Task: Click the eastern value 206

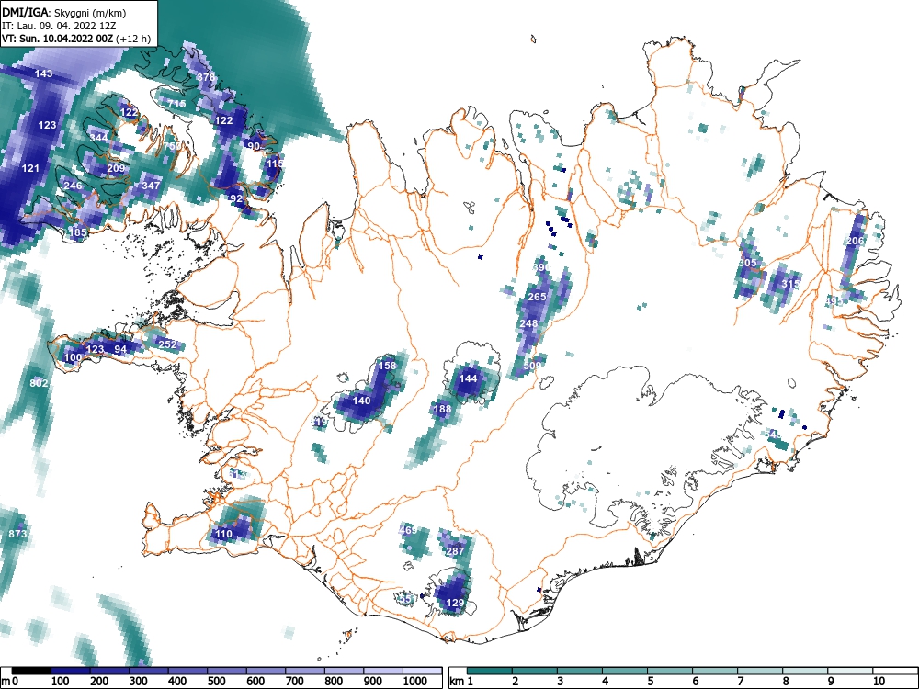Action: 855,241
